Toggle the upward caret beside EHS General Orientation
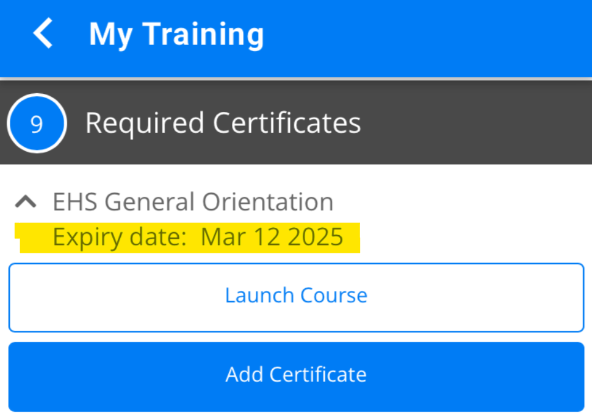This screenshot has height=416, width=592. click(26, 202)
